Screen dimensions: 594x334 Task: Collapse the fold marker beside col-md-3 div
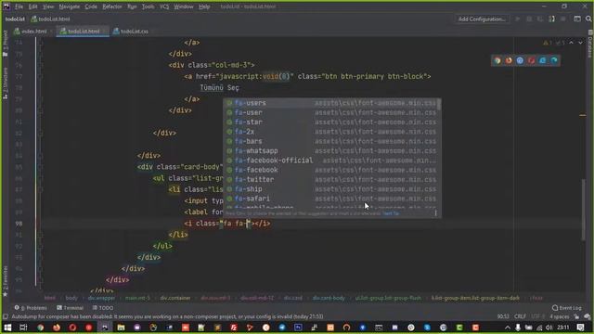point(40,65)
